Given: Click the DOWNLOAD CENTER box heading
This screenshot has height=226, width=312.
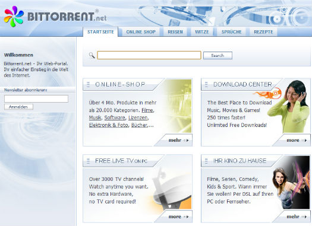Looking at the screenshot, I should point(242,84).
